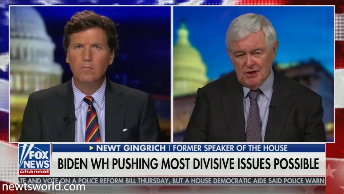Click headline 'BIDEN WH PUSHING MOST DIVISIVE ISSUES POSSIBLE'
344x194 pixels.
[x=188, y=164]
